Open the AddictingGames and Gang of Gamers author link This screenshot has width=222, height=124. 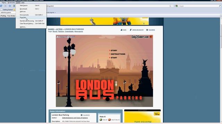75,118
